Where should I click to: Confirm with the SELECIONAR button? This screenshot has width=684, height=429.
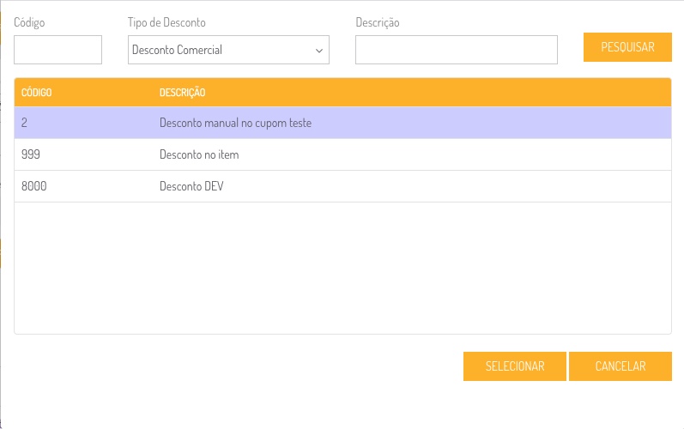coord(515,366)
